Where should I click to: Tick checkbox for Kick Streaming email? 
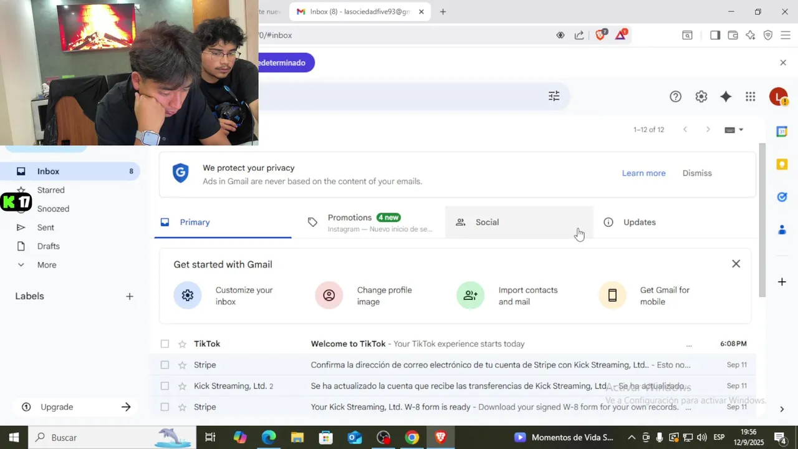(165, 386)
